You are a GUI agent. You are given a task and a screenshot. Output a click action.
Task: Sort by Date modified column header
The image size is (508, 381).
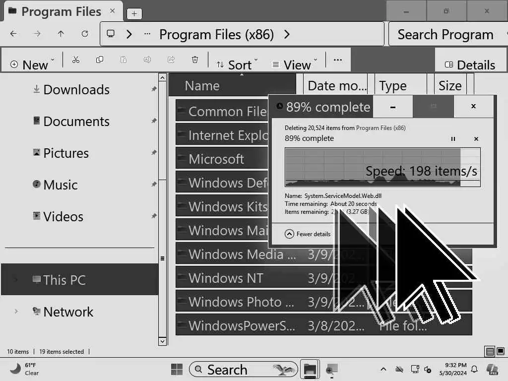(x=337, y=85)
